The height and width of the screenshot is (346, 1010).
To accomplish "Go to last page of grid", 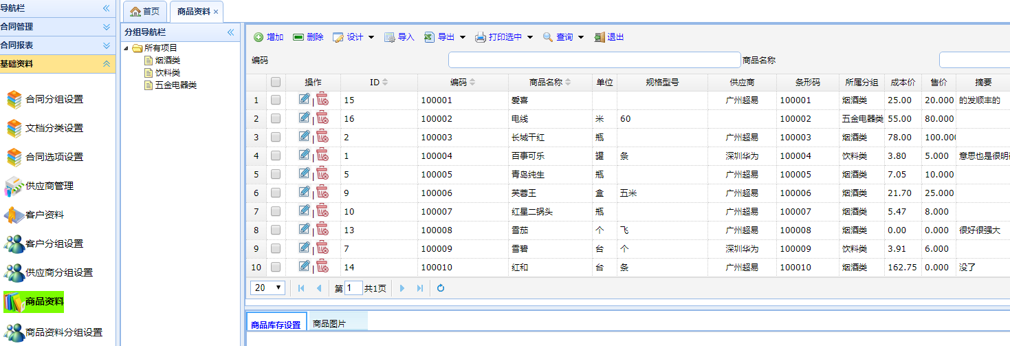I will (419, 288).
